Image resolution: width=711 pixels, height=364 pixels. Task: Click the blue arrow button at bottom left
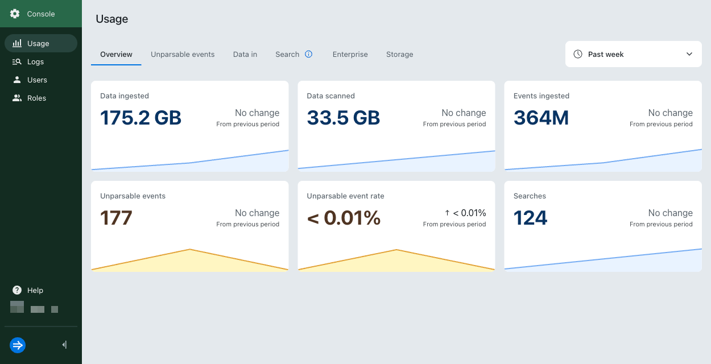coord(17,345)
